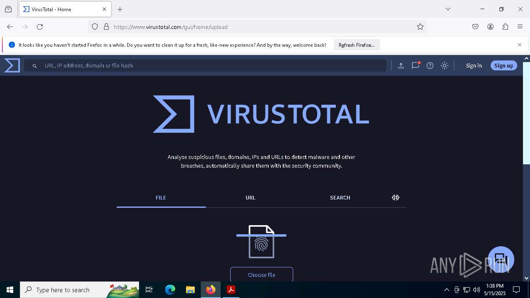Switch to the URL tab

(x=251, y=198)
